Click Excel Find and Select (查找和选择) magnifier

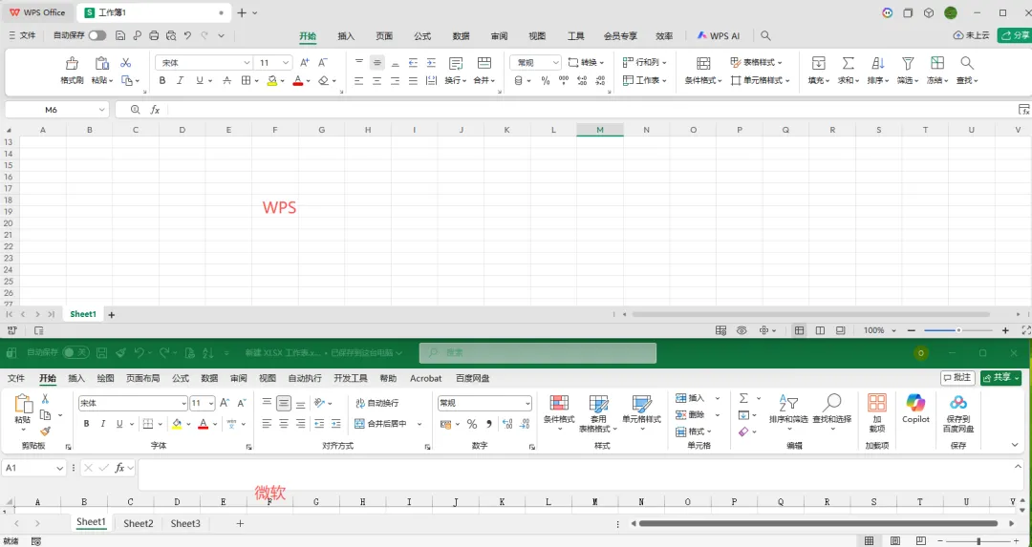click(832, 402)
